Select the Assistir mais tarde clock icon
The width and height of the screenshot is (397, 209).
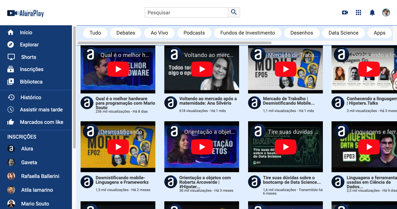click(11, 109)
